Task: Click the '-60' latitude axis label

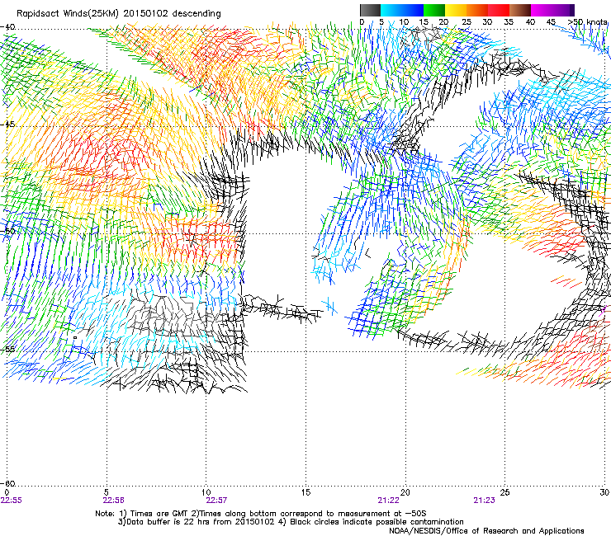Action: coord(7,483)
